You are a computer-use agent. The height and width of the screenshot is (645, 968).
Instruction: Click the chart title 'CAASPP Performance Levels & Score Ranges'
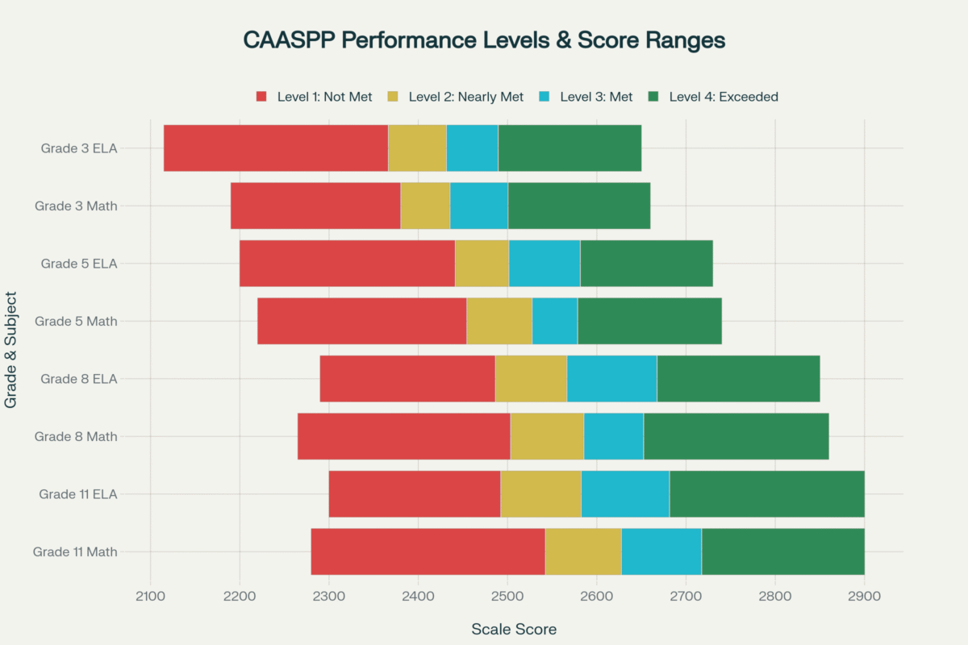(484, 40)
